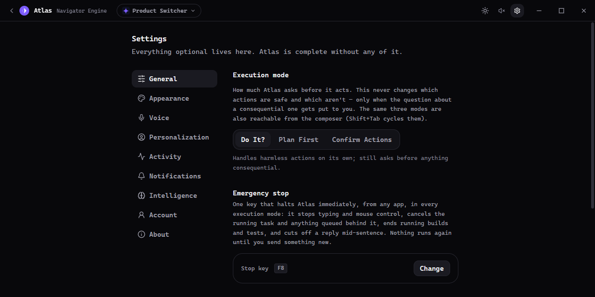Select the Do It? execution mode
The width and height of the screenshot is (595, 297).
coord(253,140)
